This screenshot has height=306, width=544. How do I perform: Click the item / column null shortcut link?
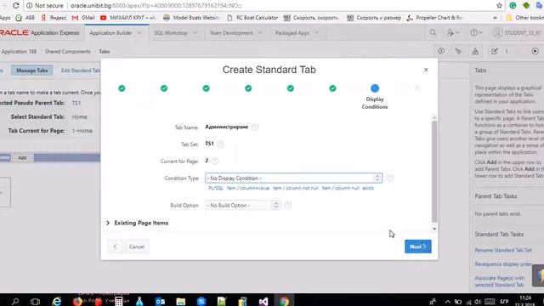click(x=340, y=188)
